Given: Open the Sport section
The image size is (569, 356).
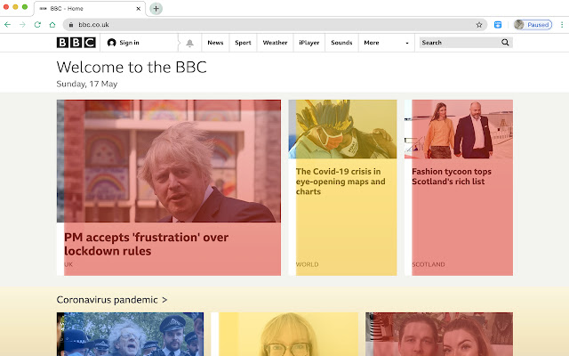Looking at the screenshot, I should coord(243,43).
